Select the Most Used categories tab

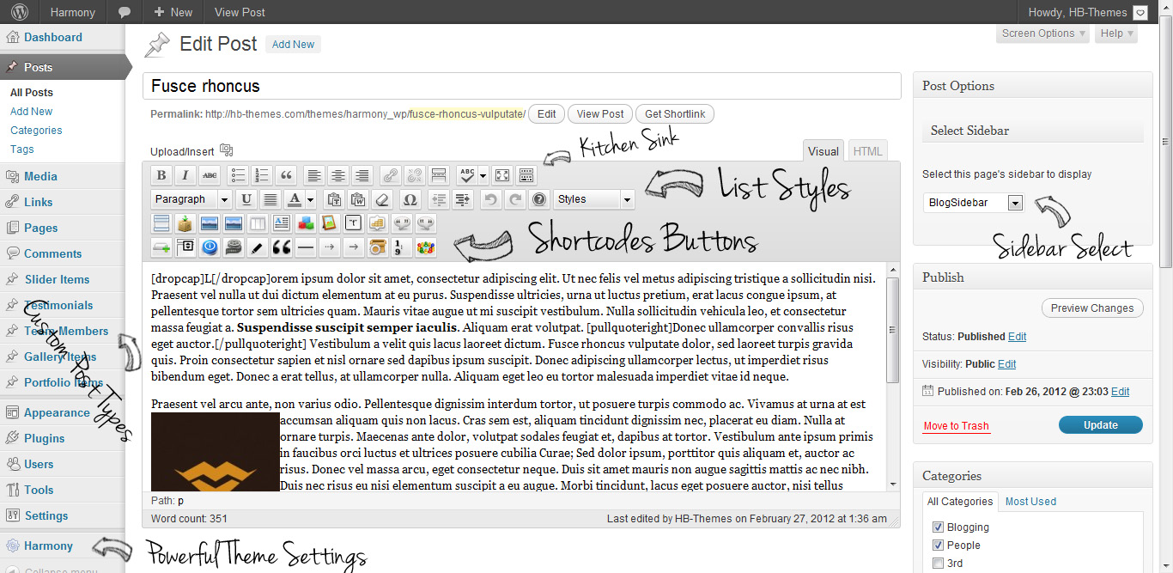click(x=1030, y=501)
